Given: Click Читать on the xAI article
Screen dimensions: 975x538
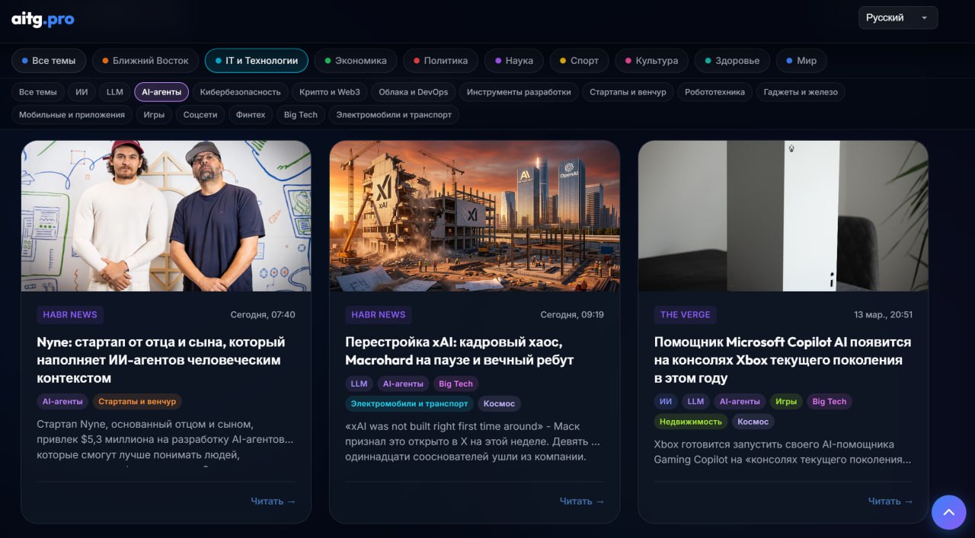Looking at the screenshot, I should pos(581,501).
